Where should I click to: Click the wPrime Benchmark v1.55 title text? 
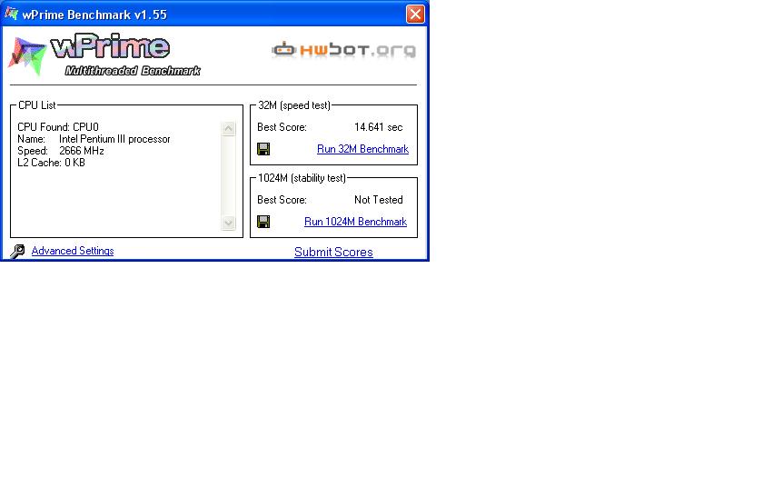[x=94, y=15]
